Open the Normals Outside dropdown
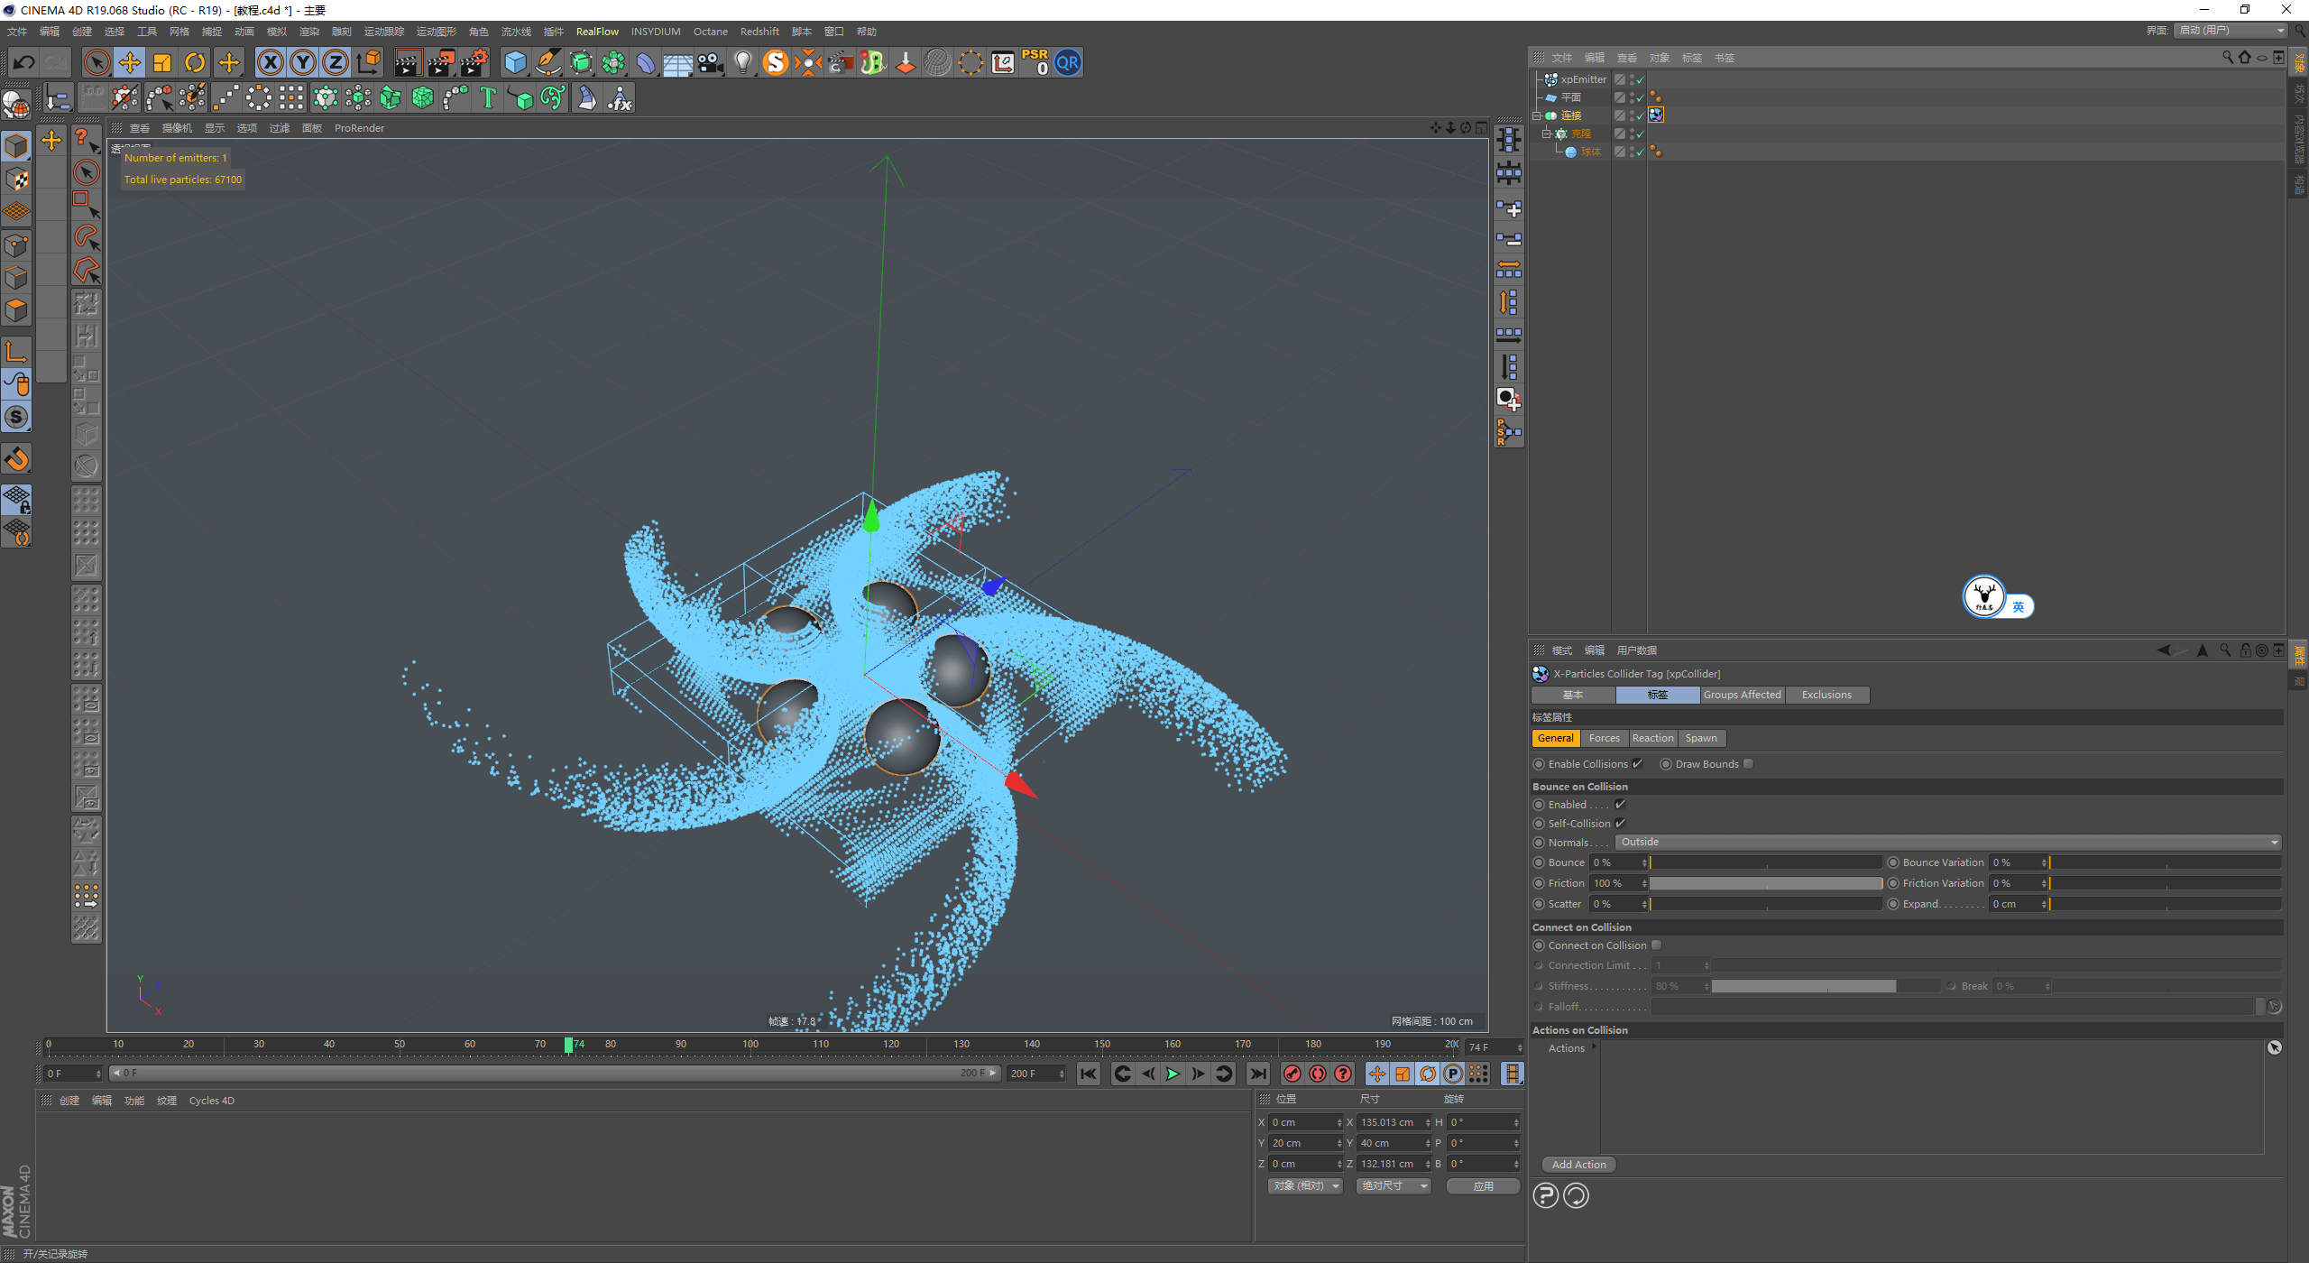 coord(1948,843)
